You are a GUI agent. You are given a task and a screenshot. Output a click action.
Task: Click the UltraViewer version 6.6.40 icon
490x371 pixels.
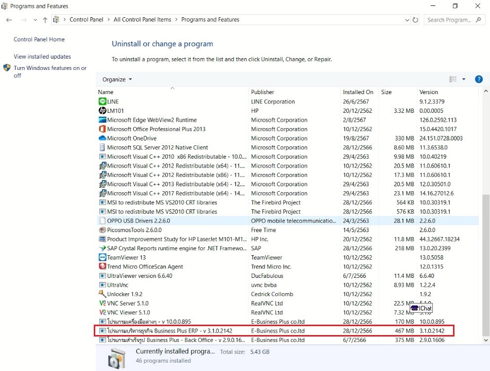102,276
